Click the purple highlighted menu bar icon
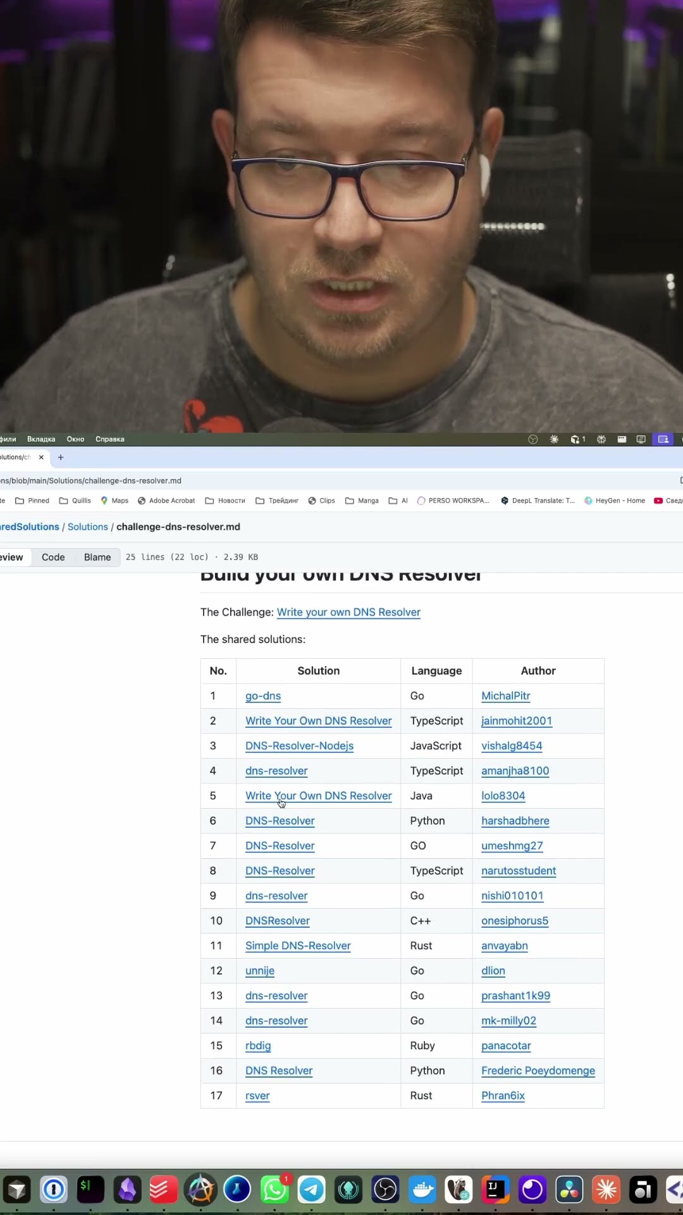 pos(663,439)
